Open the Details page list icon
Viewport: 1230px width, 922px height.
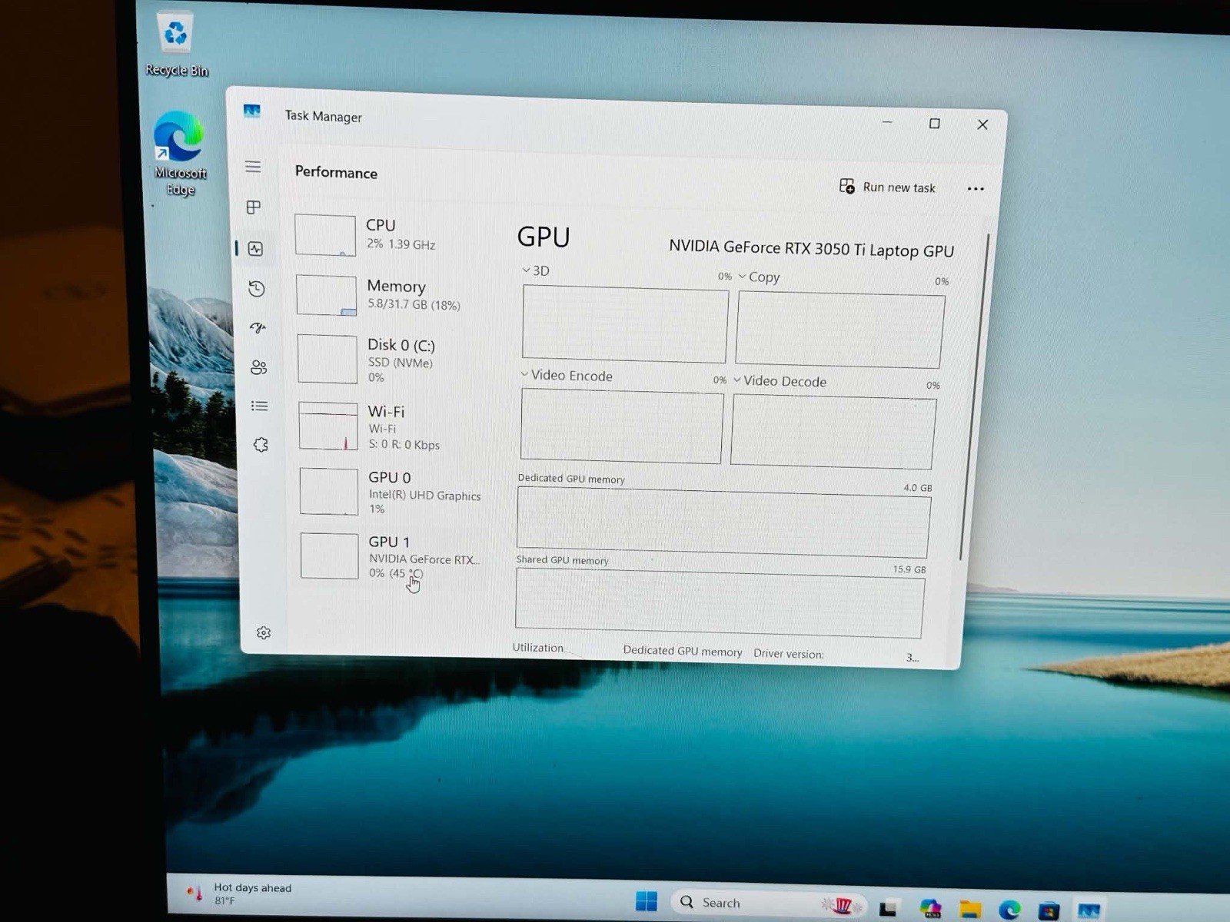point(260,406)
